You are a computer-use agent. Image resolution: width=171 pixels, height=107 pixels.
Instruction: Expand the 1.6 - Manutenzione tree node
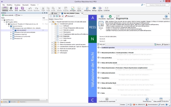(52, 51)
